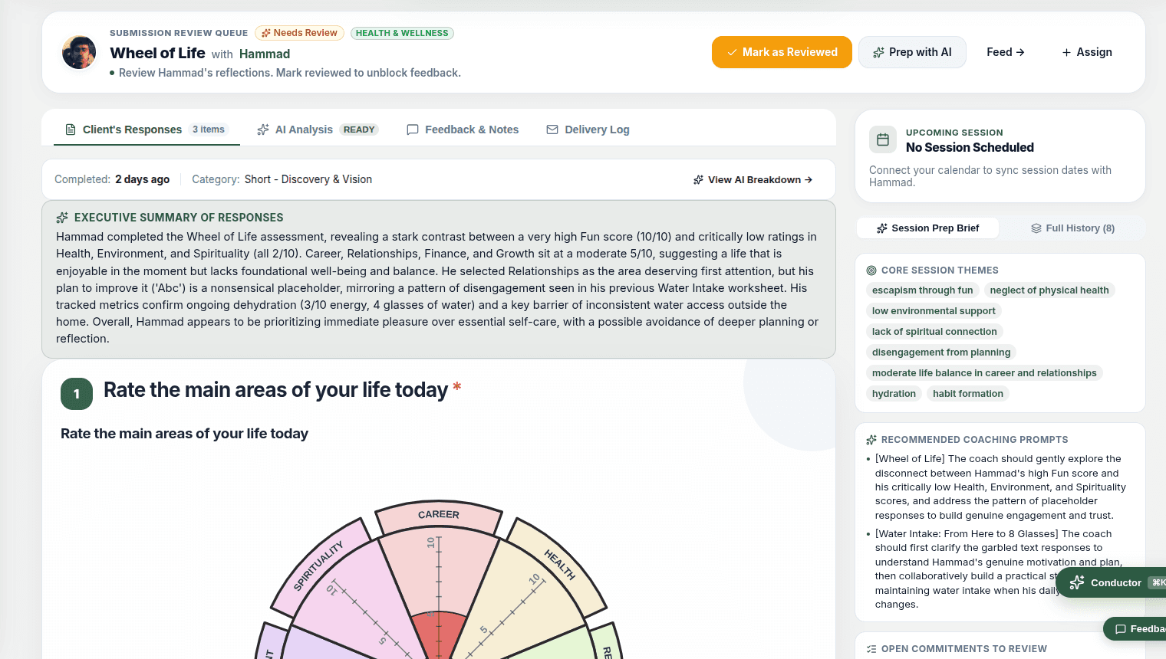Click the 'moderate life balance in career and relationships' chip
This screenshot has height=659, width=1166.
984,373
